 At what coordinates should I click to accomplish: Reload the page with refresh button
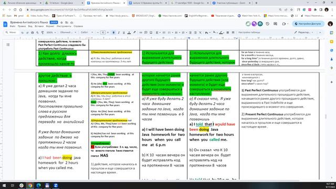click(x=15, y=9)
